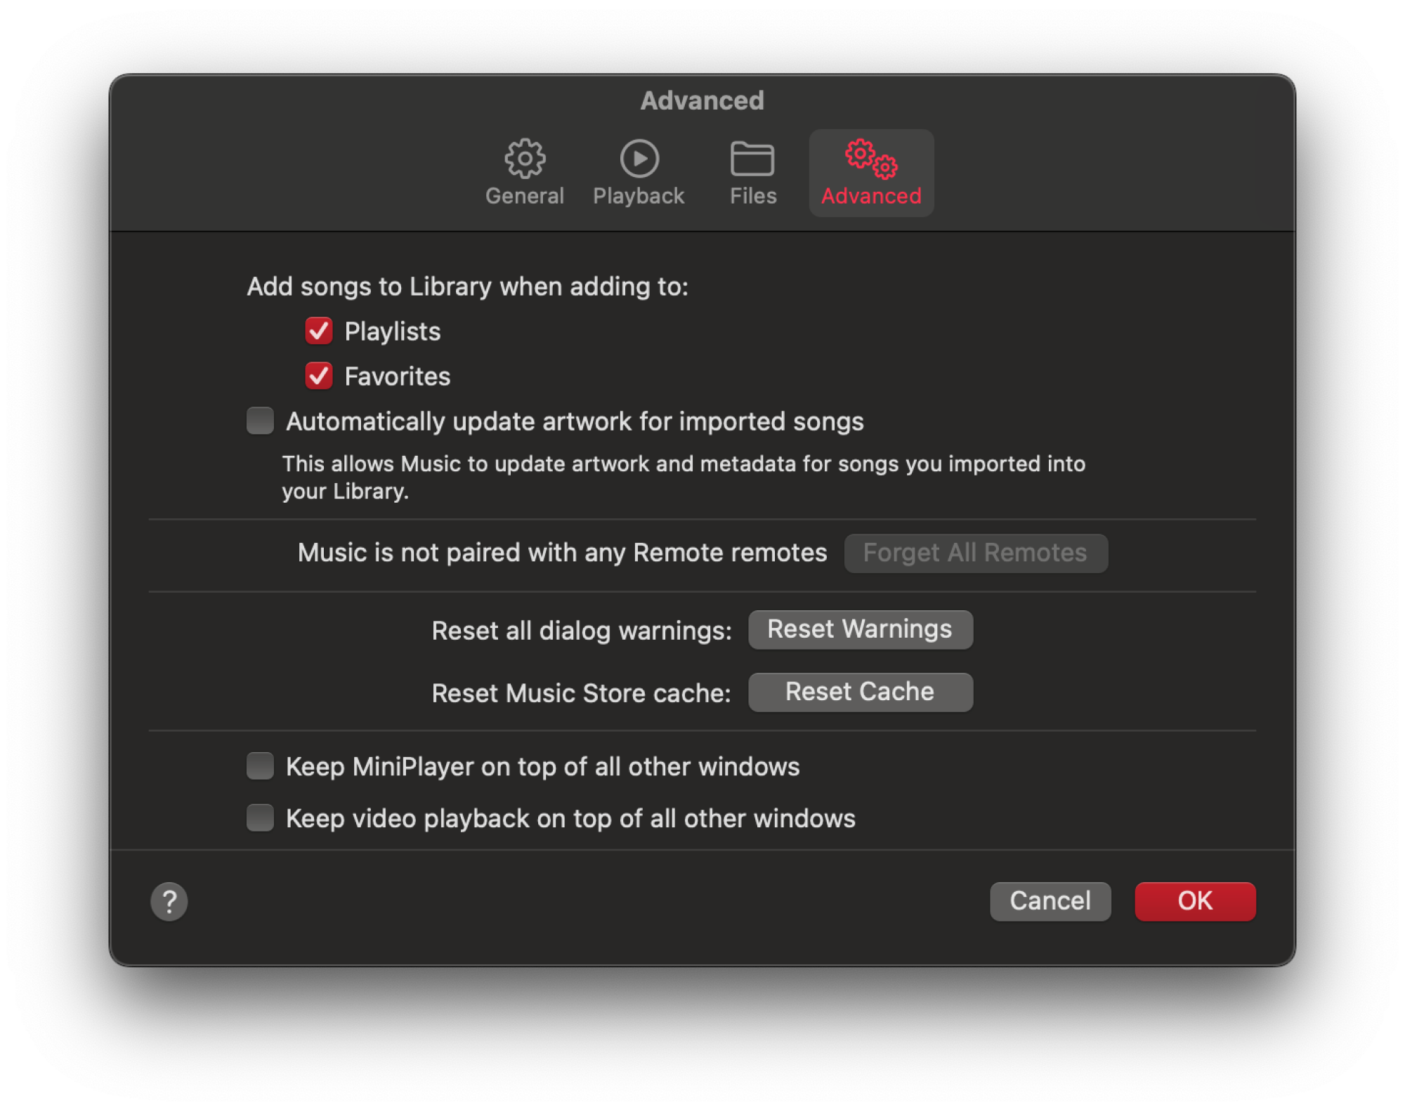Select the General tab label

[x=523, y=196]
